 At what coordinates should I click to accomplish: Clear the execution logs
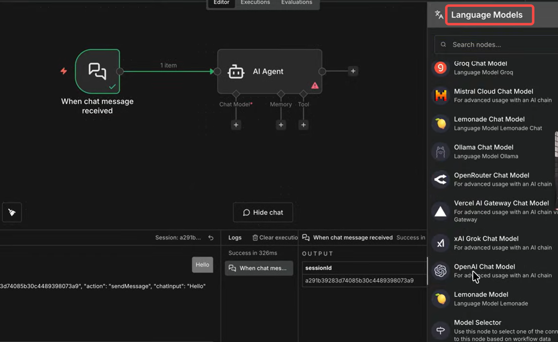tap(275, 238)
